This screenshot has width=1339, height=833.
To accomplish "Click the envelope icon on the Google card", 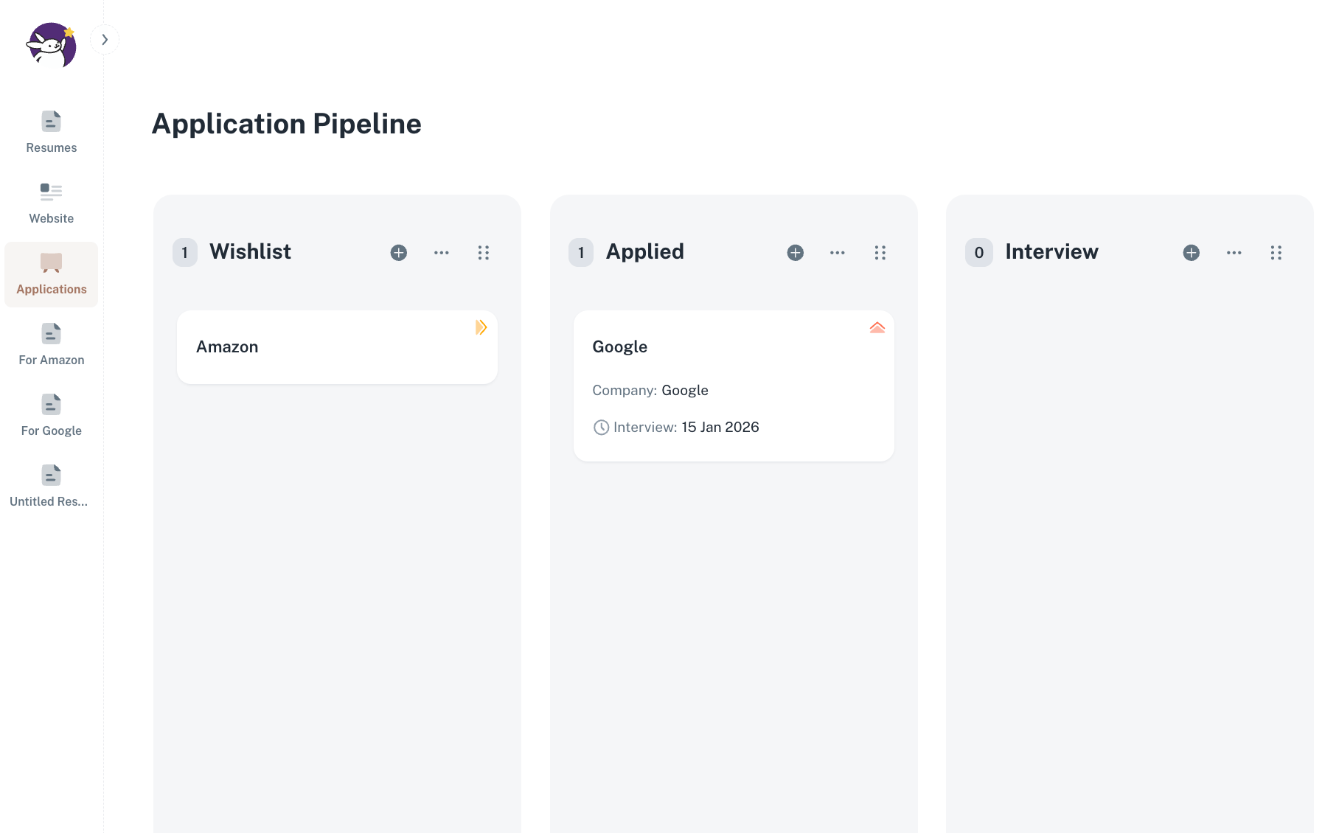I will tap(877, 327).
